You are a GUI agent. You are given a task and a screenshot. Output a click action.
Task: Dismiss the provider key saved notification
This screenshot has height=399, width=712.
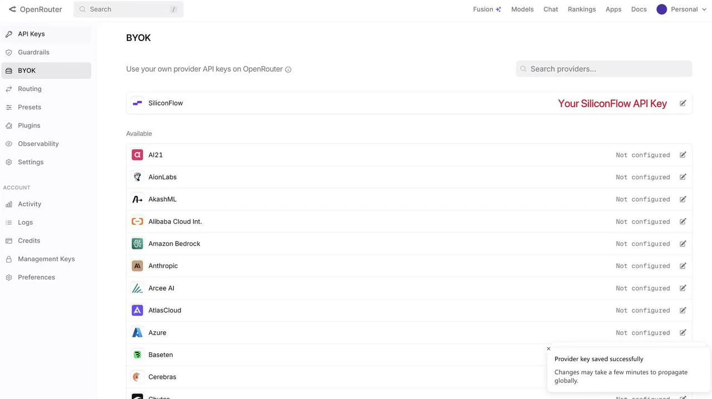click(x=548, y=349)
